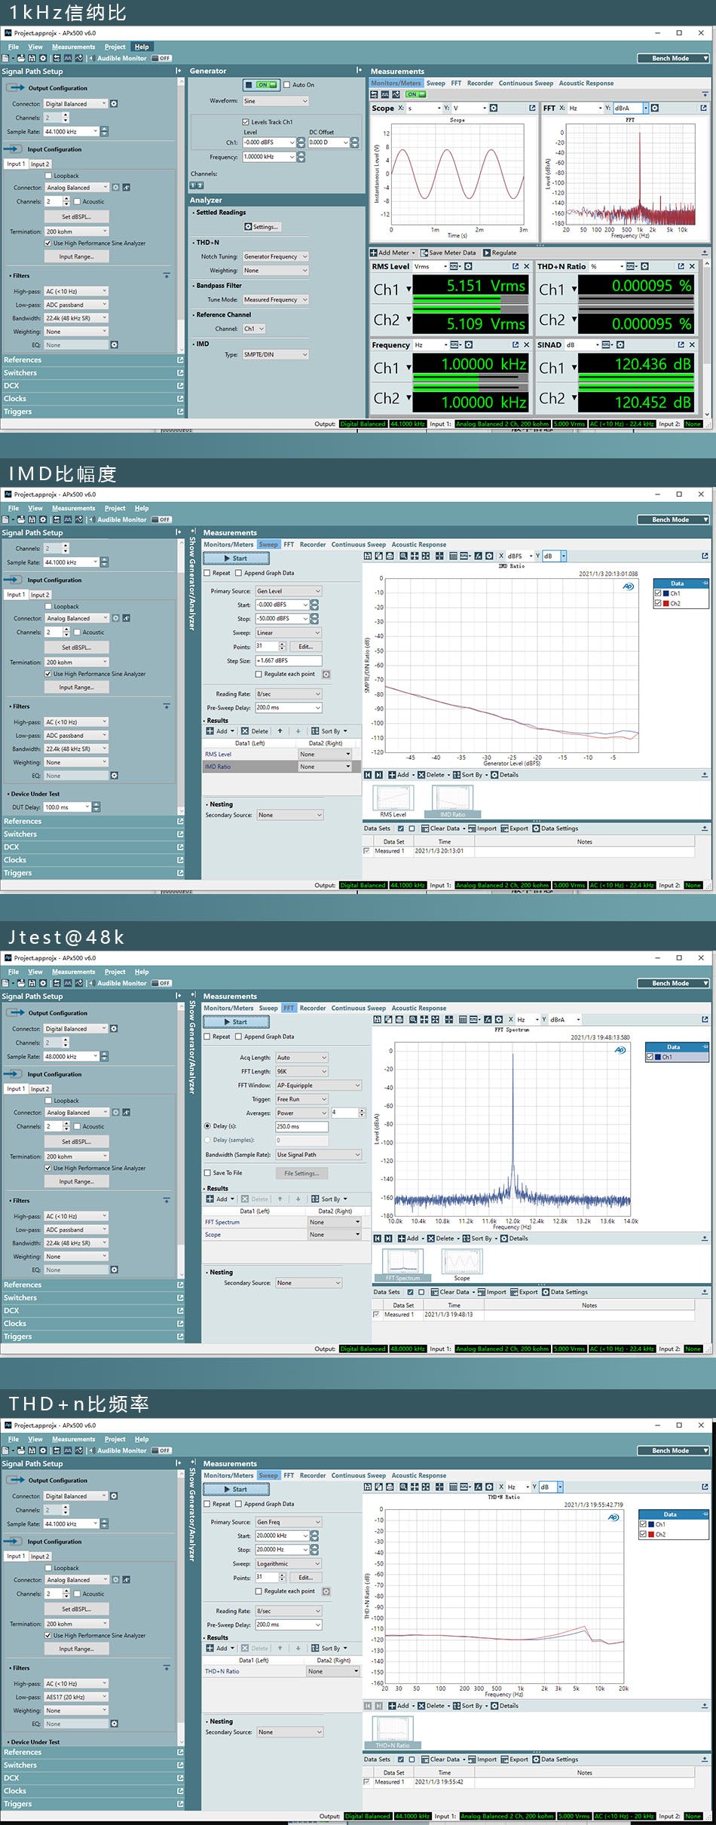
Task: Click red Ch2 color swatch in IMD legend
Action: [x=666, y=603]
